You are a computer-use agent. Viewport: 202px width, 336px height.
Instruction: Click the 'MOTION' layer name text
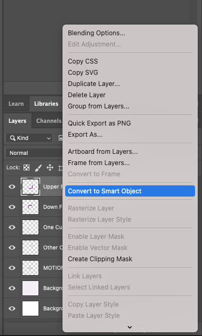point(53,268)
